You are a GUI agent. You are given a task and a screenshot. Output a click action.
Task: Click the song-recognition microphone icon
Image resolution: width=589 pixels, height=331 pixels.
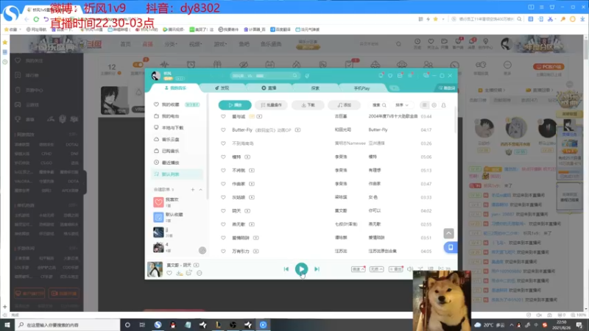pyautogui.click(x=307, y=76)
